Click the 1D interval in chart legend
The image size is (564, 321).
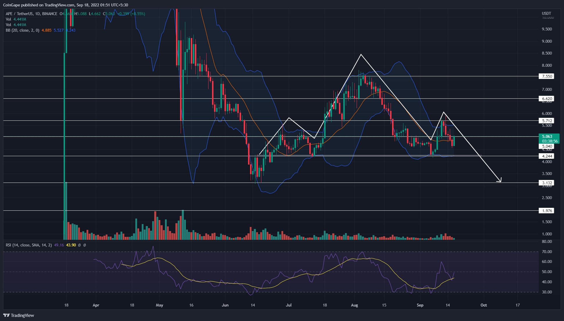coord(37,14)
